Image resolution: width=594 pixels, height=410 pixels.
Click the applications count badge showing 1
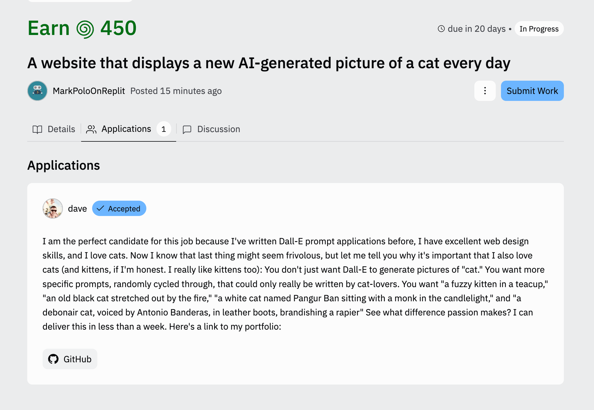(x=164, y=129)
